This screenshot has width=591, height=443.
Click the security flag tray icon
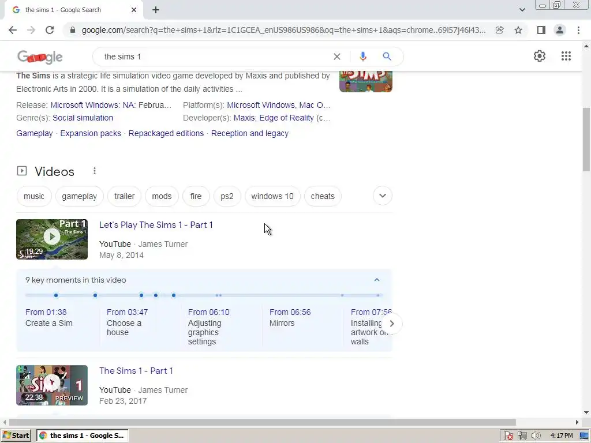[x=508, y=436]
